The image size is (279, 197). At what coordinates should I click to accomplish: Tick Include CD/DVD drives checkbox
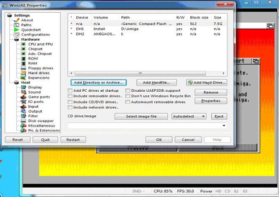(x=70, y=102)
